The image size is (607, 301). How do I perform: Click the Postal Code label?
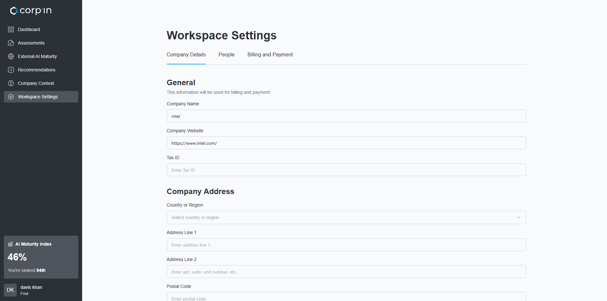click(179, 286)
